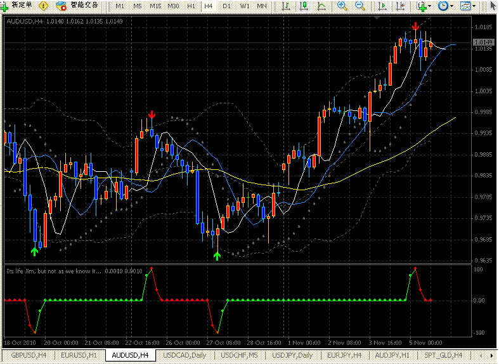Open the Periods clock icon
Screen dimensions: 499x364
coord(443,6)
